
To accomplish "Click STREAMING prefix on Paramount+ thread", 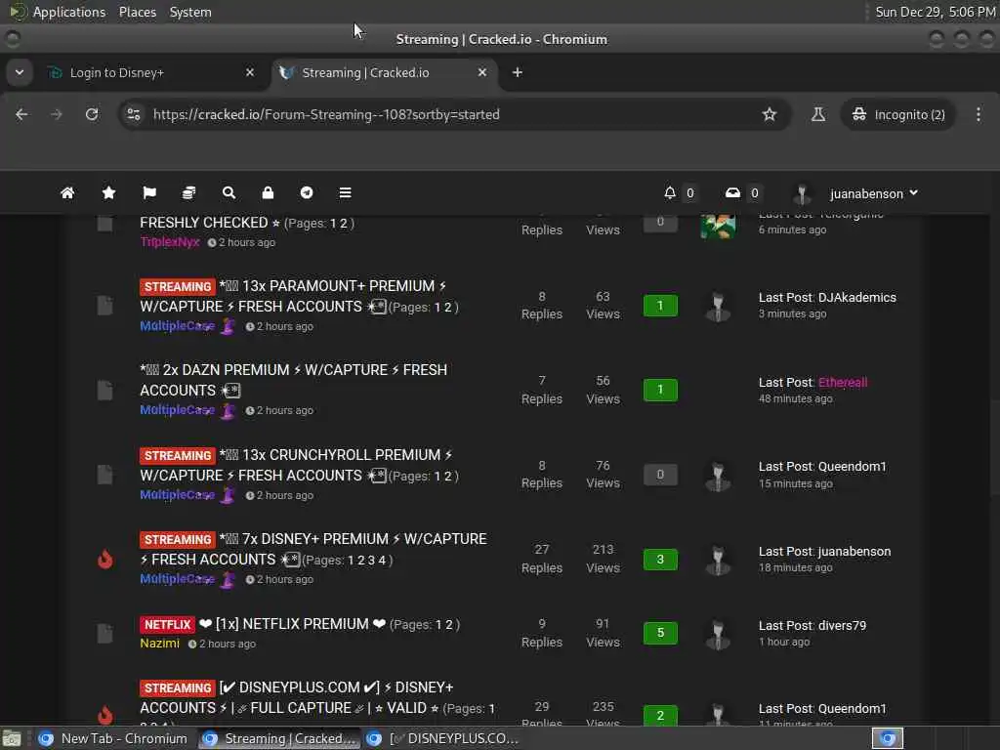I will click(x=178, y=287).
